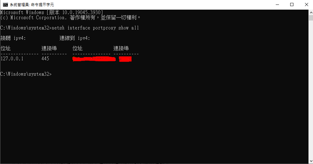Click the empty bottom C:\Windows\system32> prompt
The height and width of the screenshot is (164, 313).
pyautogui.click(x=26, y=74)
